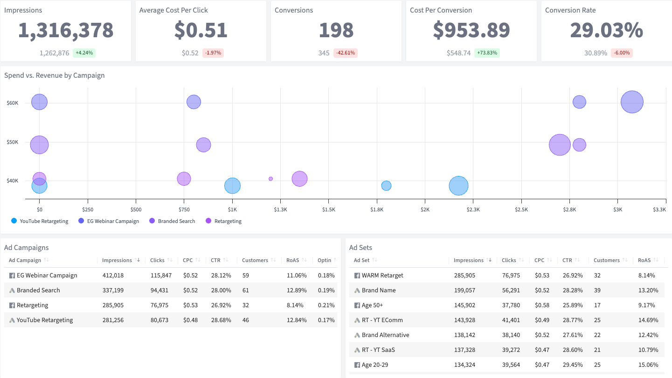Select the 29.45% CTR cell
672x378 pixels.
click(x=572, y=364)
